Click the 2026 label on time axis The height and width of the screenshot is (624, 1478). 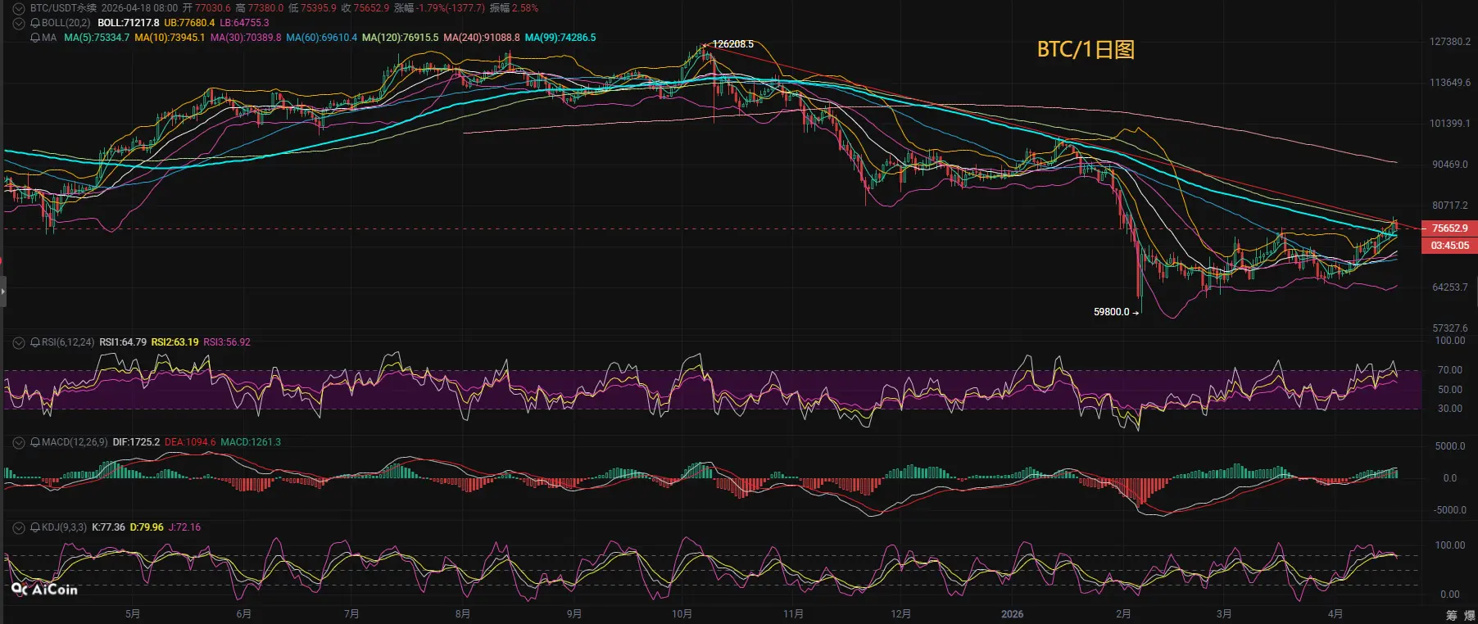coord(1012,614)
